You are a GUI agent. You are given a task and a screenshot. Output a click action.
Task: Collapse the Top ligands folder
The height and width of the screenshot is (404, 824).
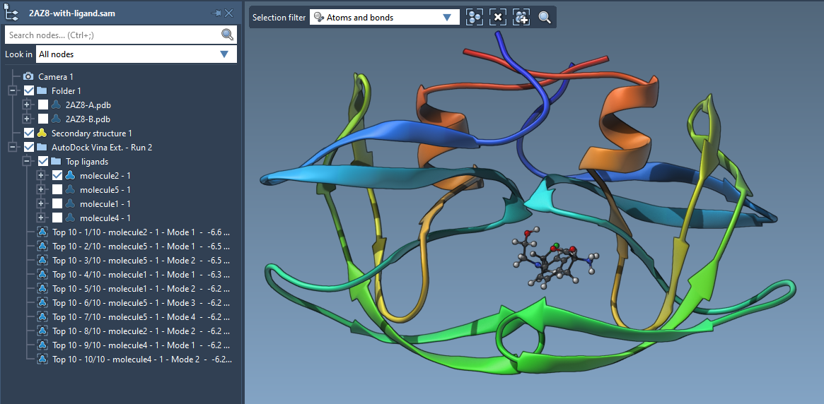click(27, 161)
